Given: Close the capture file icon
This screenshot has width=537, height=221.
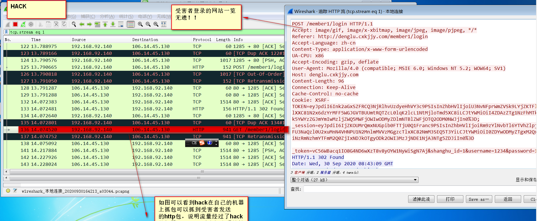Looking at the screenshot, I should click(x=56, y=24).
